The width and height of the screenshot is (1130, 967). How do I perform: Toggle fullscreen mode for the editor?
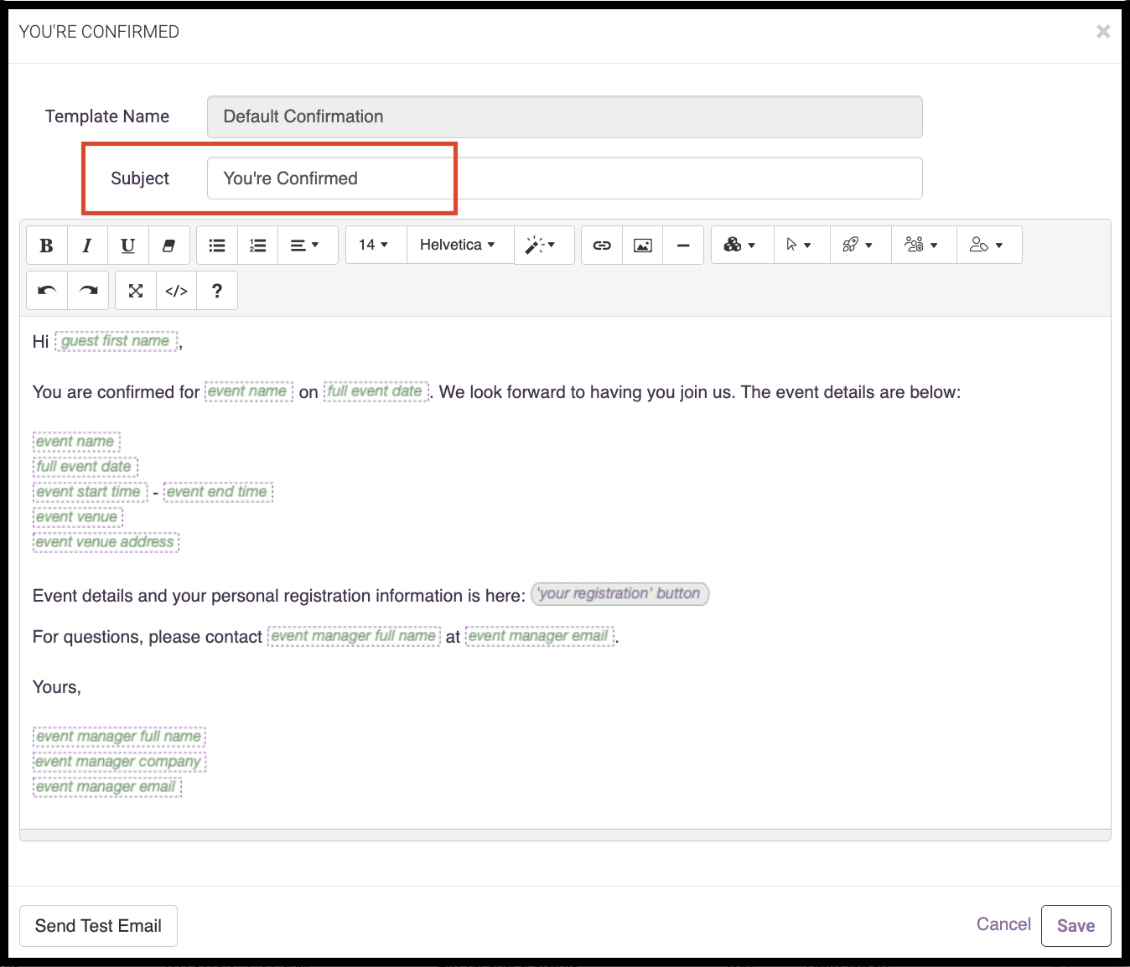[135, 290]
